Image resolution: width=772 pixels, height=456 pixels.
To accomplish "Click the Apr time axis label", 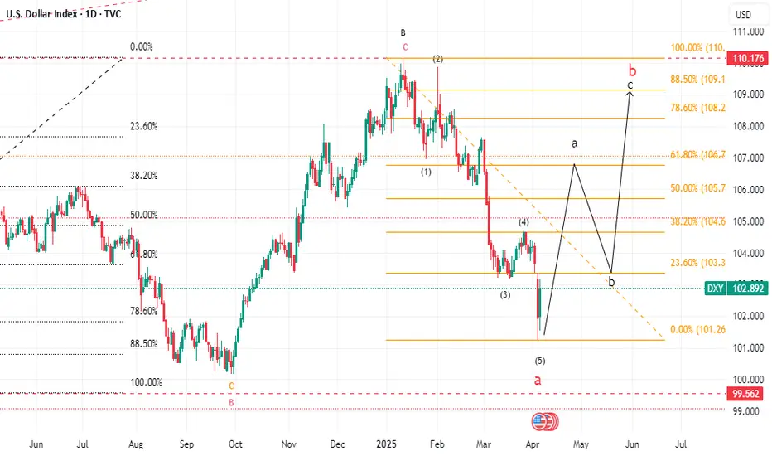I will pyautogui.click(x=533, y=444).
